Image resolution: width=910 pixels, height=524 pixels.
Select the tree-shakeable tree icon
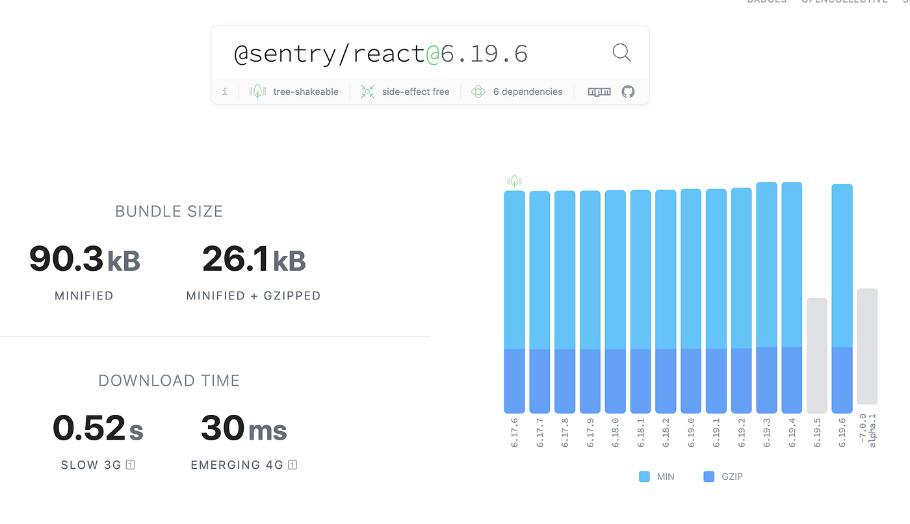[x=257, y=91]
